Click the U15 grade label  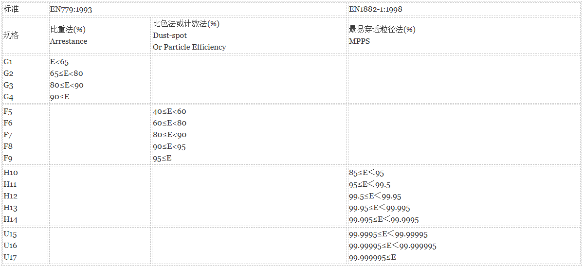tap(10, 234)
